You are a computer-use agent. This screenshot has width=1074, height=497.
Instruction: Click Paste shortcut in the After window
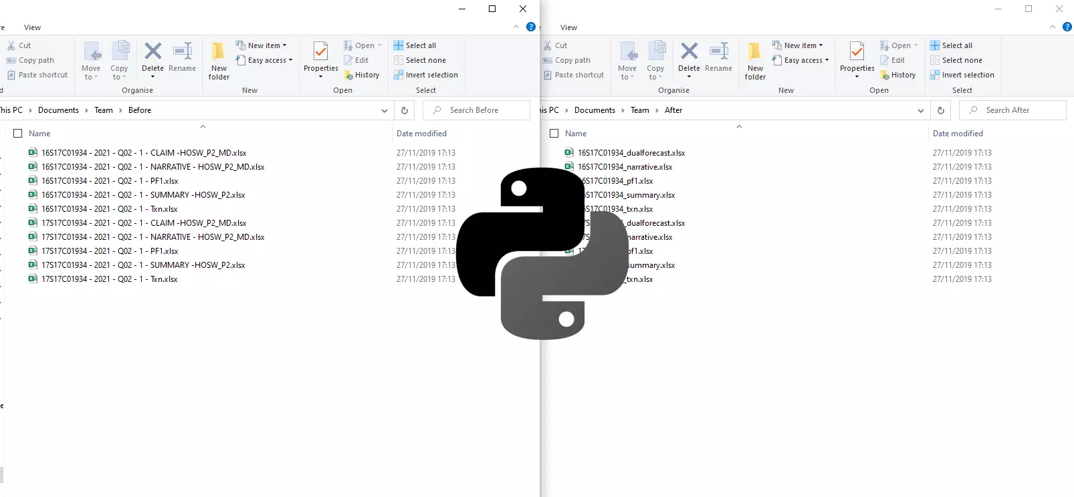click(x=574, y=75)
